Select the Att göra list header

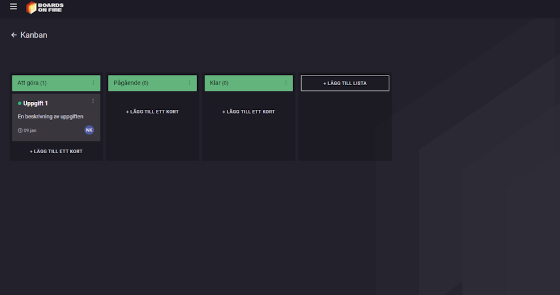point(56,83)
